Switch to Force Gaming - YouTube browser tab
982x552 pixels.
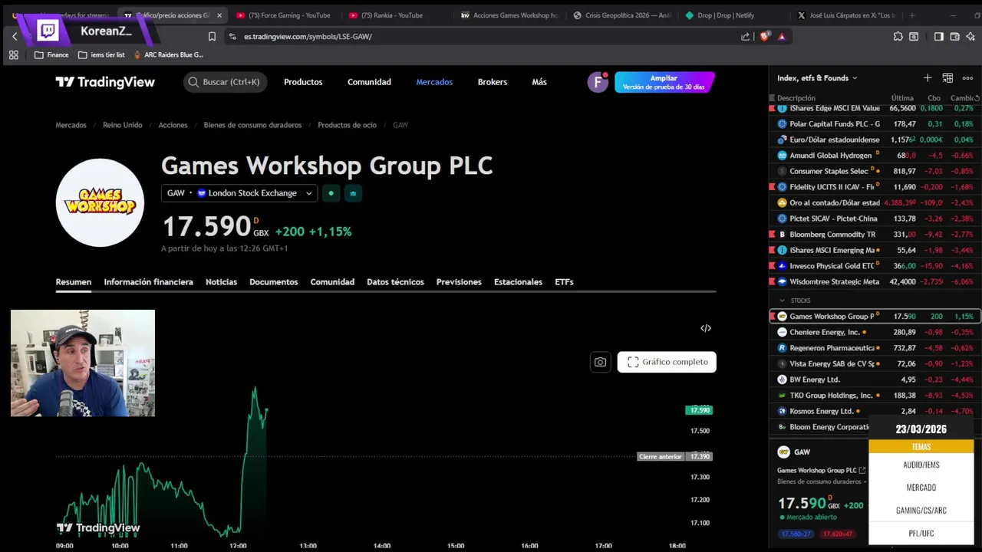click(x=284, y=15)
